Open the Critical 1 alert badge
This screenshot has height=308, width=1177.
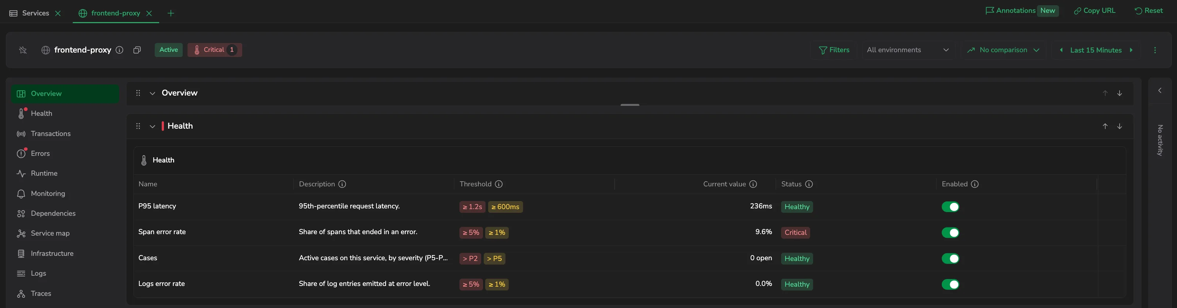(215, 50)
